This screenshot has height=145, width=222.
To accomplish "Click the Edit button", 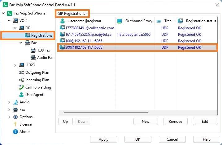I will 205,122.
